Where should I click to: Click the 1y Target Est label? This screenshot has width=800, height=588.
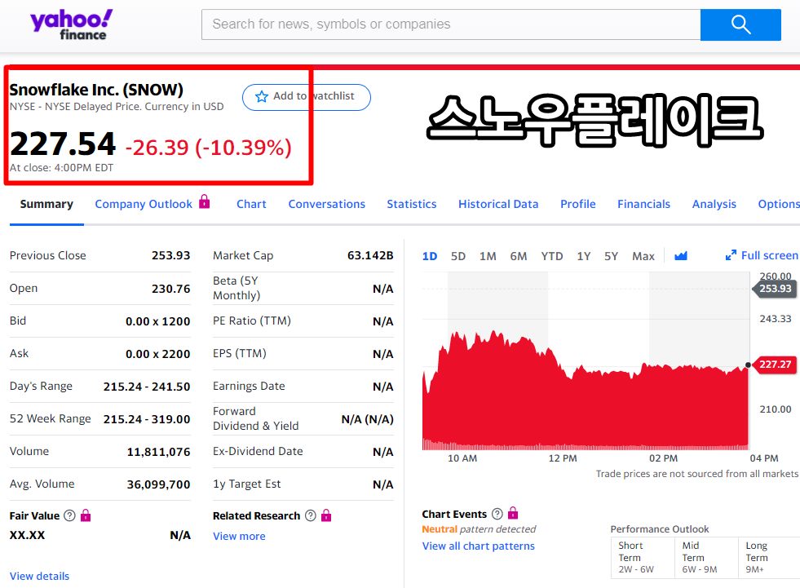click(246, 484)
